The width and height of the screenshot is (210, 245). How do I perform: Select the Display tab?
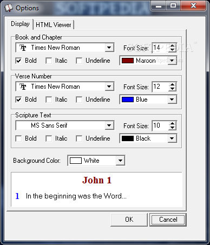(20, 24)
